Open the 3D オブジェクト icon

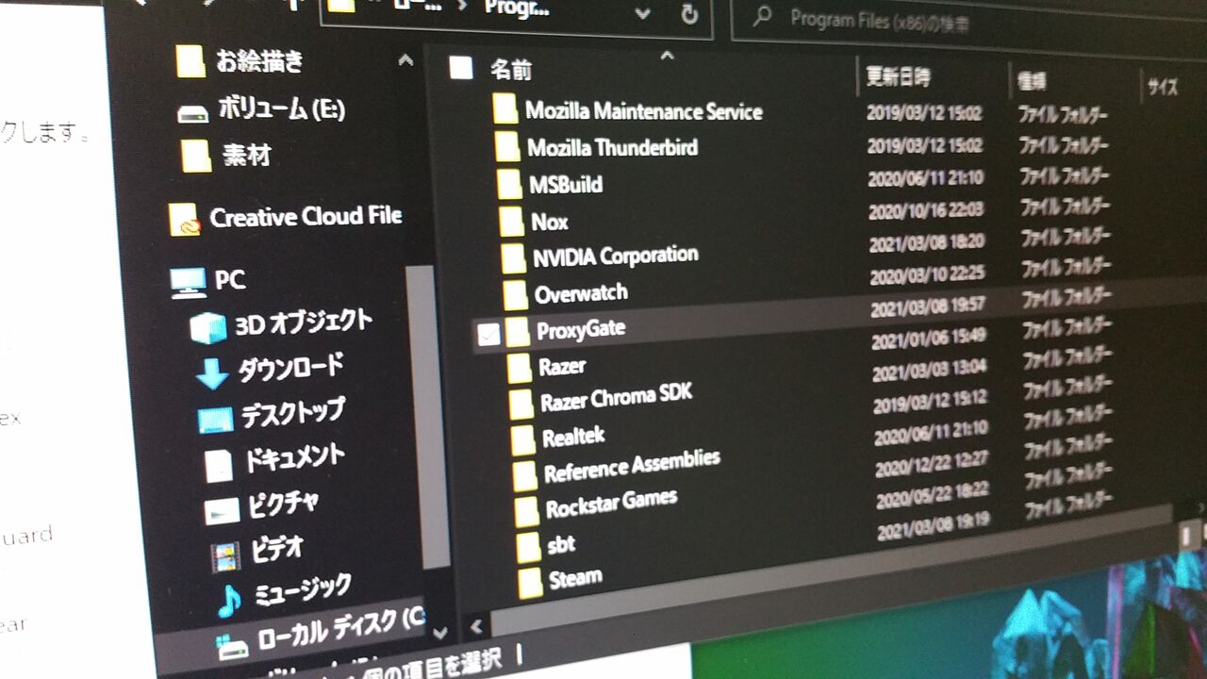pyautogui.click(x=208, y=328)
